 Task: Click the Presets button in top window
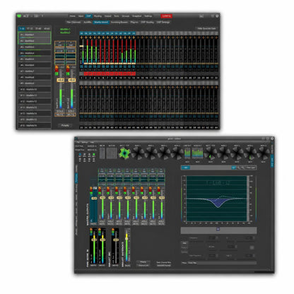65,126
